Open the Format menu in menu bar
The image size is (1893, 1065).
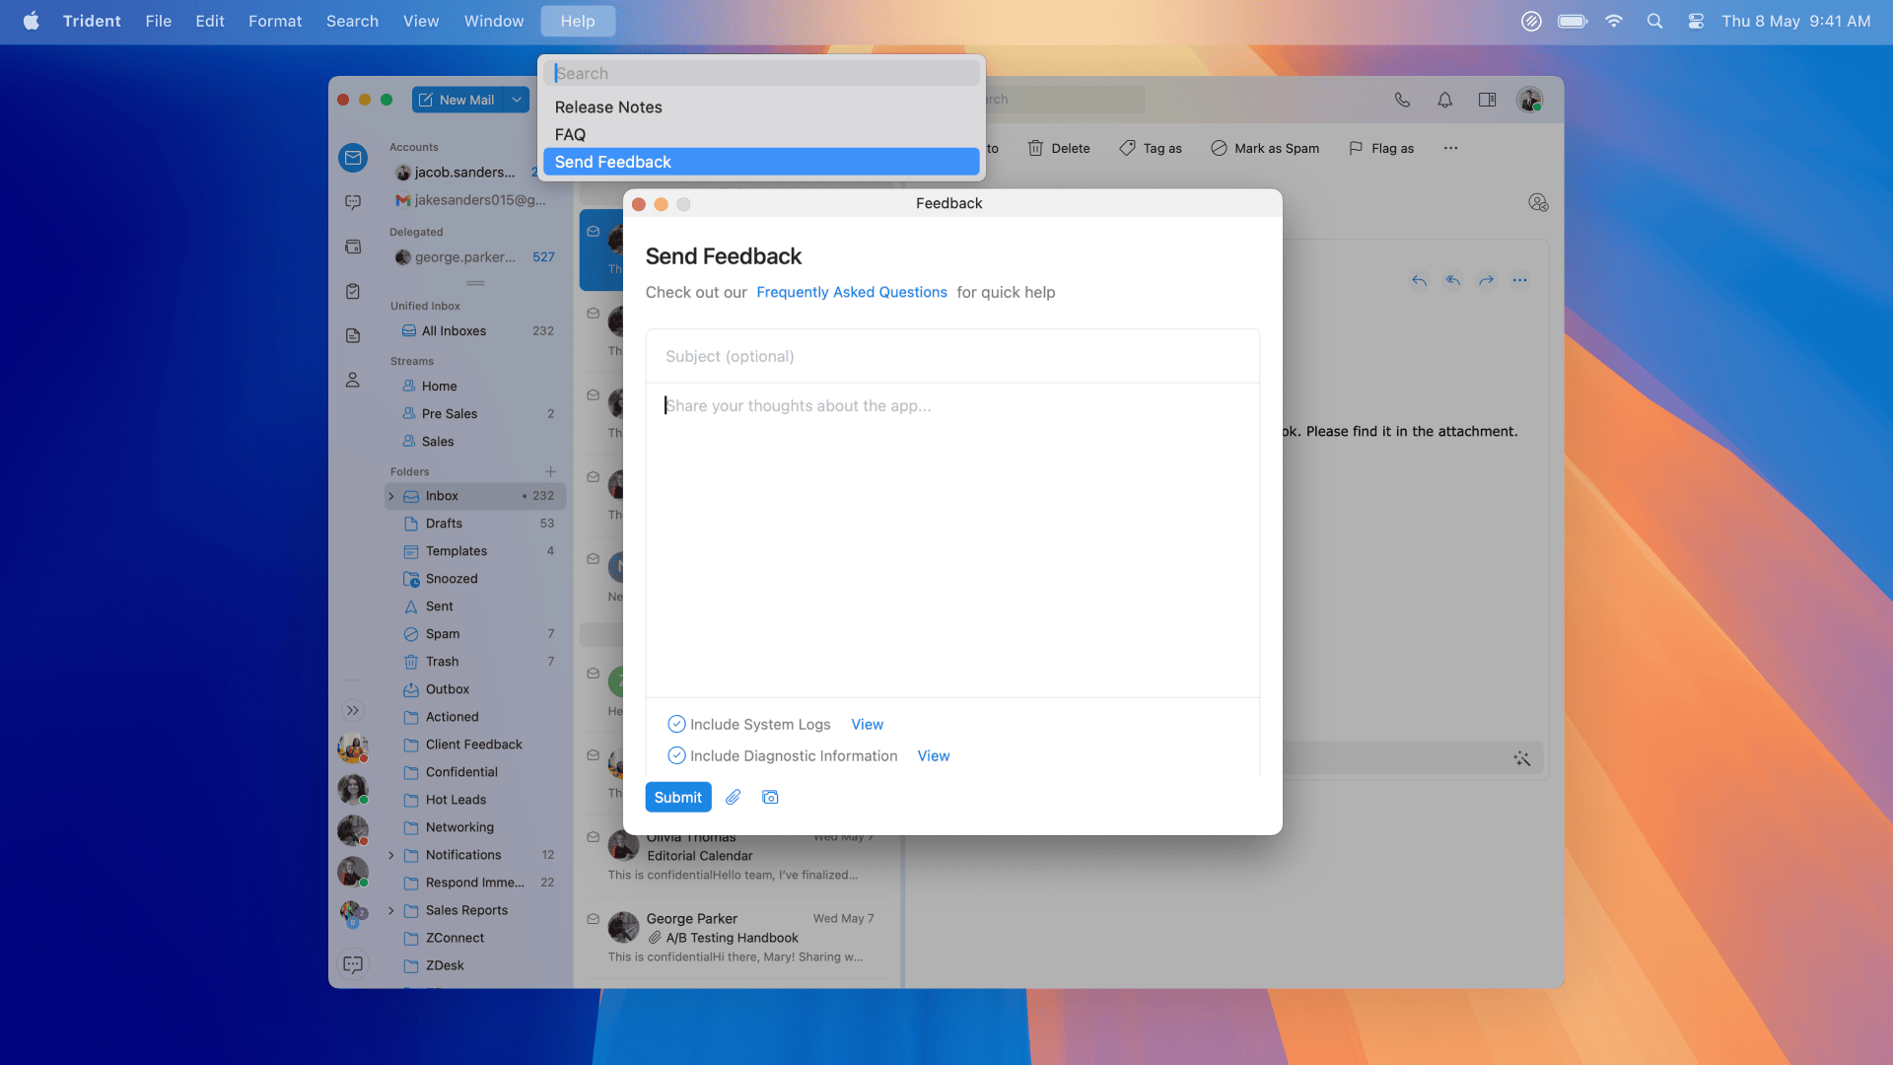274,21
